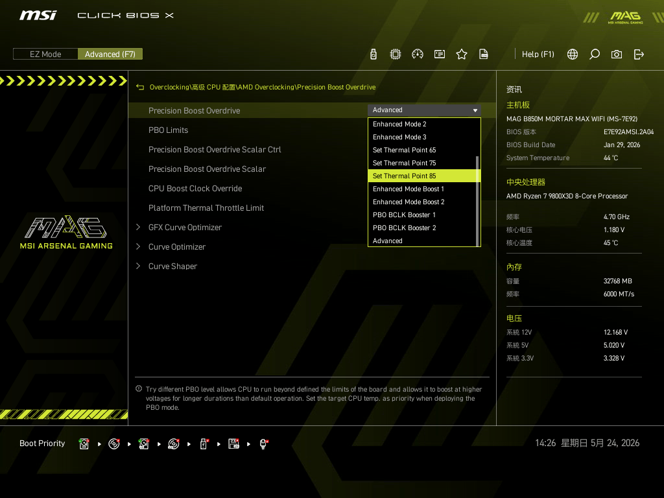
Task: Select PBO BCLK Booster 1
Action: click(x=424, y=215)
